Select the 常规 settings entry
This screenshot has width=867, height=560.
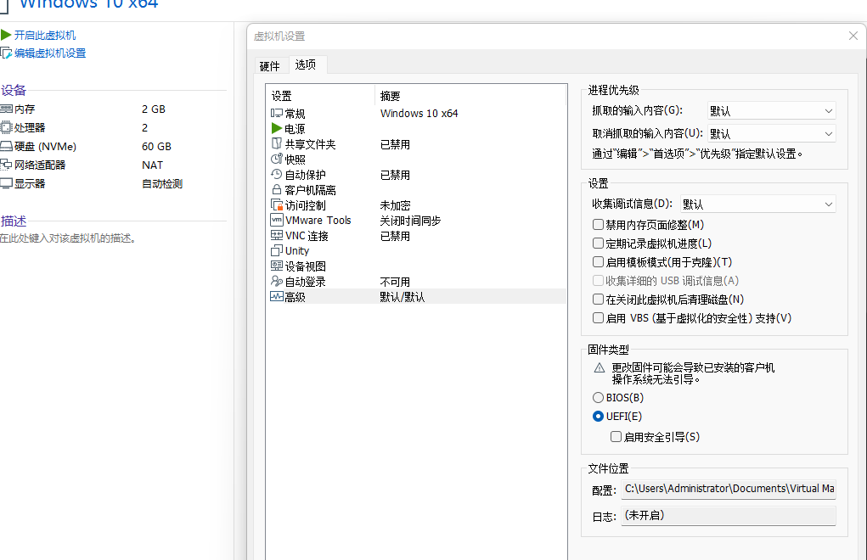tap(293, 111)
